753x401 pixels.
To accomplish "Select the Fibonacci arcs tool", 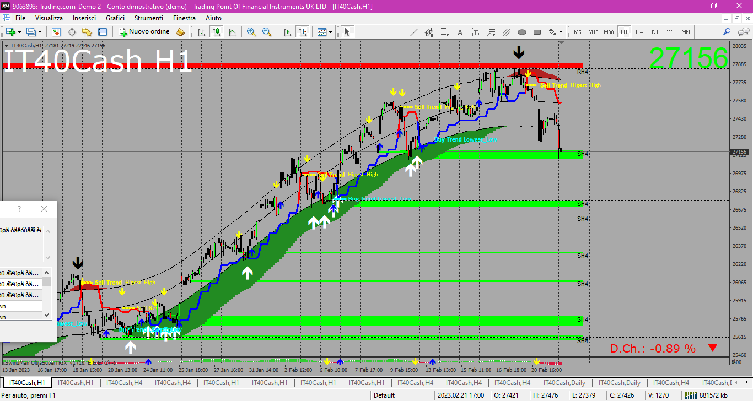I will tap(491, 32).
